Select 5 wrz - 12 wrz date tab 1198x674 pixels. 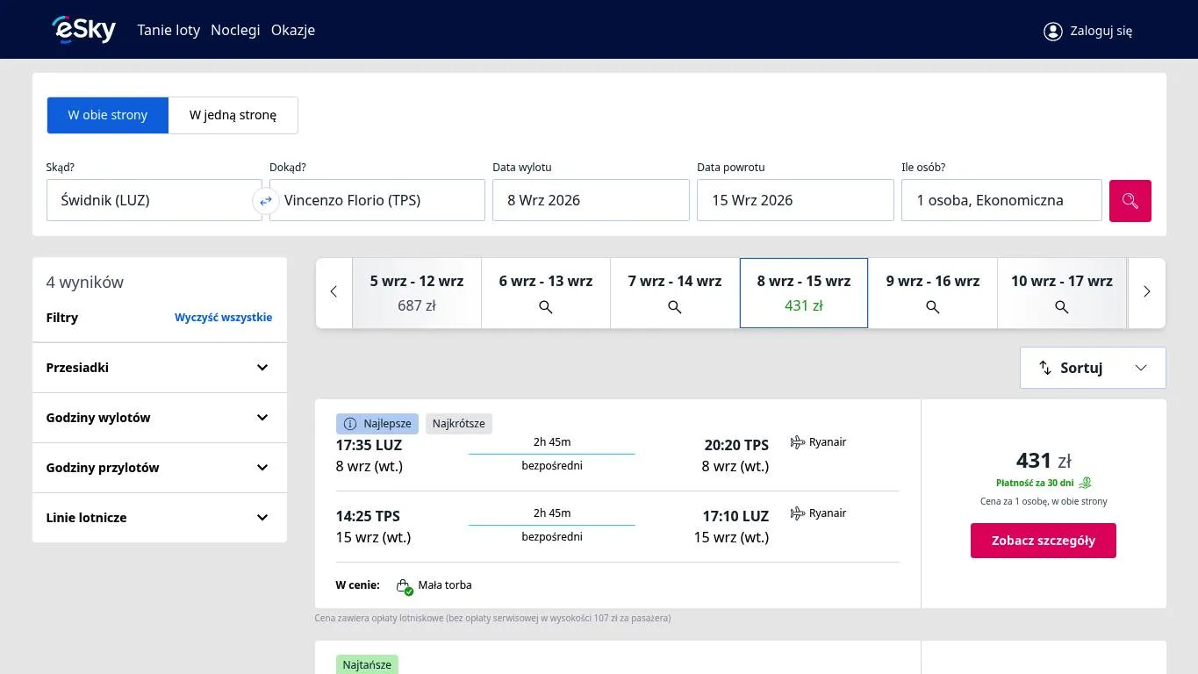(x=417, y=292)
